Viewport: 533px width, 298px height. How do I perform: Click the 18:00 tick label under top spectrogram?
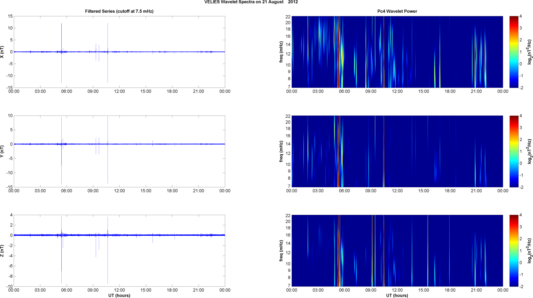tap(450, 91)
